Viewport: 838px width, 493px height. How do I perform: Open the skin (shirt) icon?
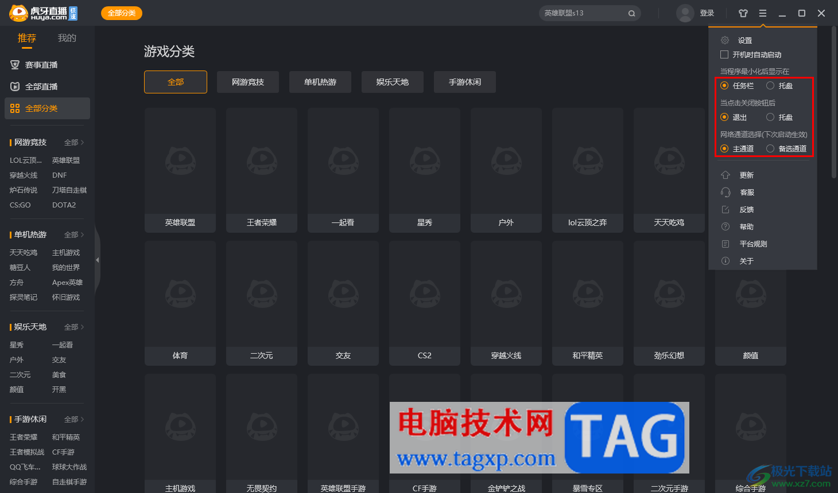[743, 13]
